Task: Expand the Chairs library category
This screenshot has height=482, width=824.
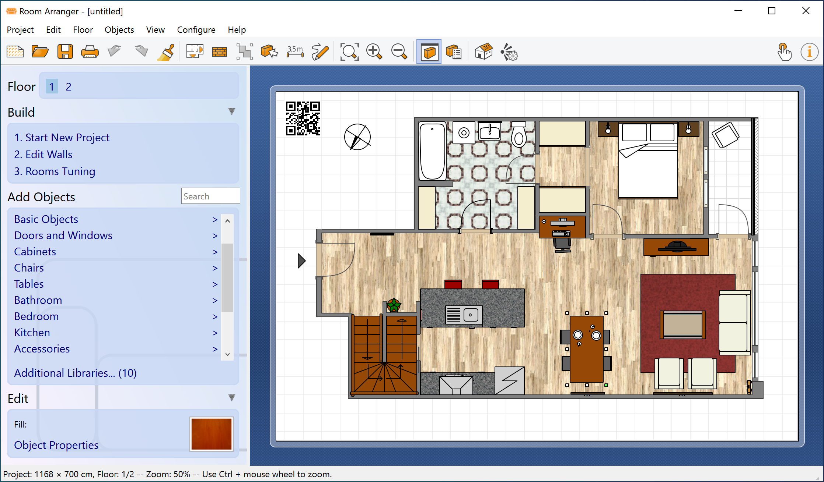Action: click(x=29, y=268)
